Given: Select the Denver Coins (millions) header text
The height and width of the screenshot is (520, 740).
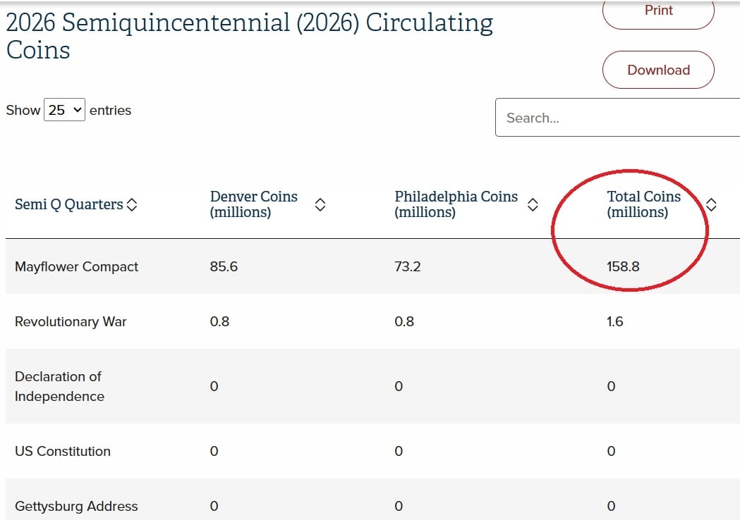Looking at the screenshot, I should point(254,204).
